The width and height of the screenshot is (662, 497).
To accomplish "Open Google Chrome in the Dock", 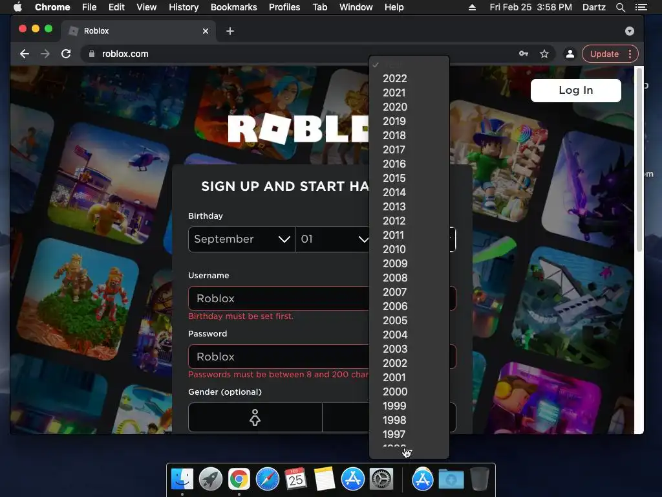I will 239,479.
